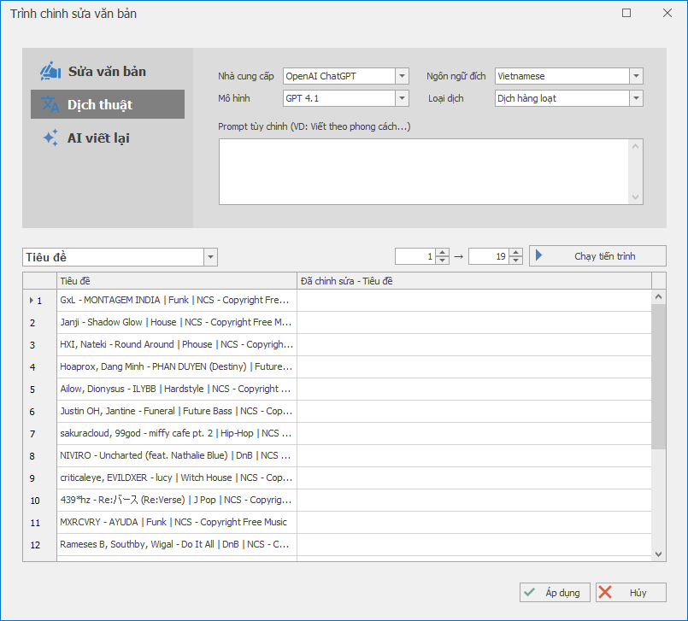
Task: Open the Tiêu đề column selector dropdown
Action: pyautogui.click(x=211, y=257)
